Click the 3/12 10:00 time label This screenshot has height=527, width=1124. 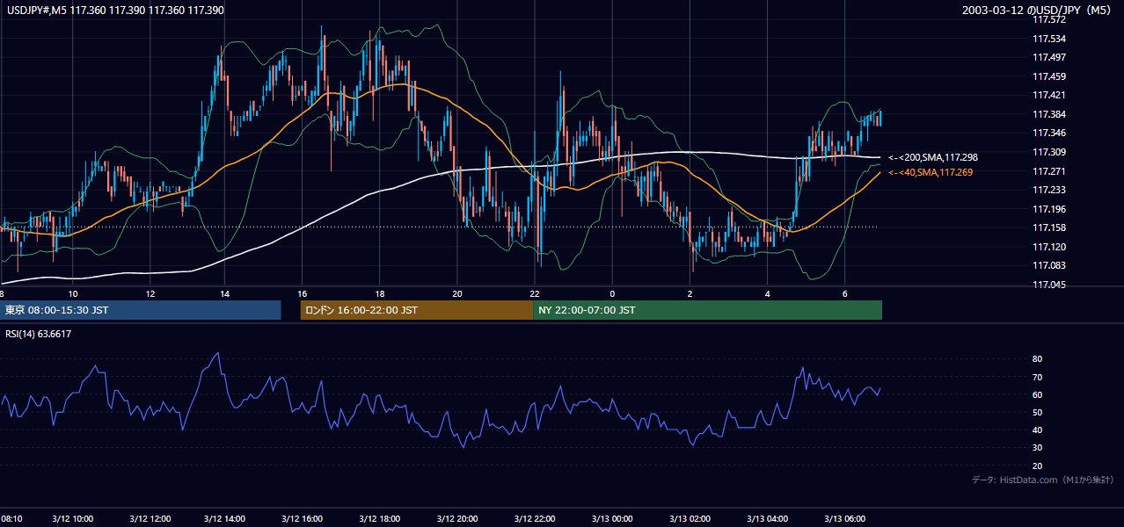point(72,518)
